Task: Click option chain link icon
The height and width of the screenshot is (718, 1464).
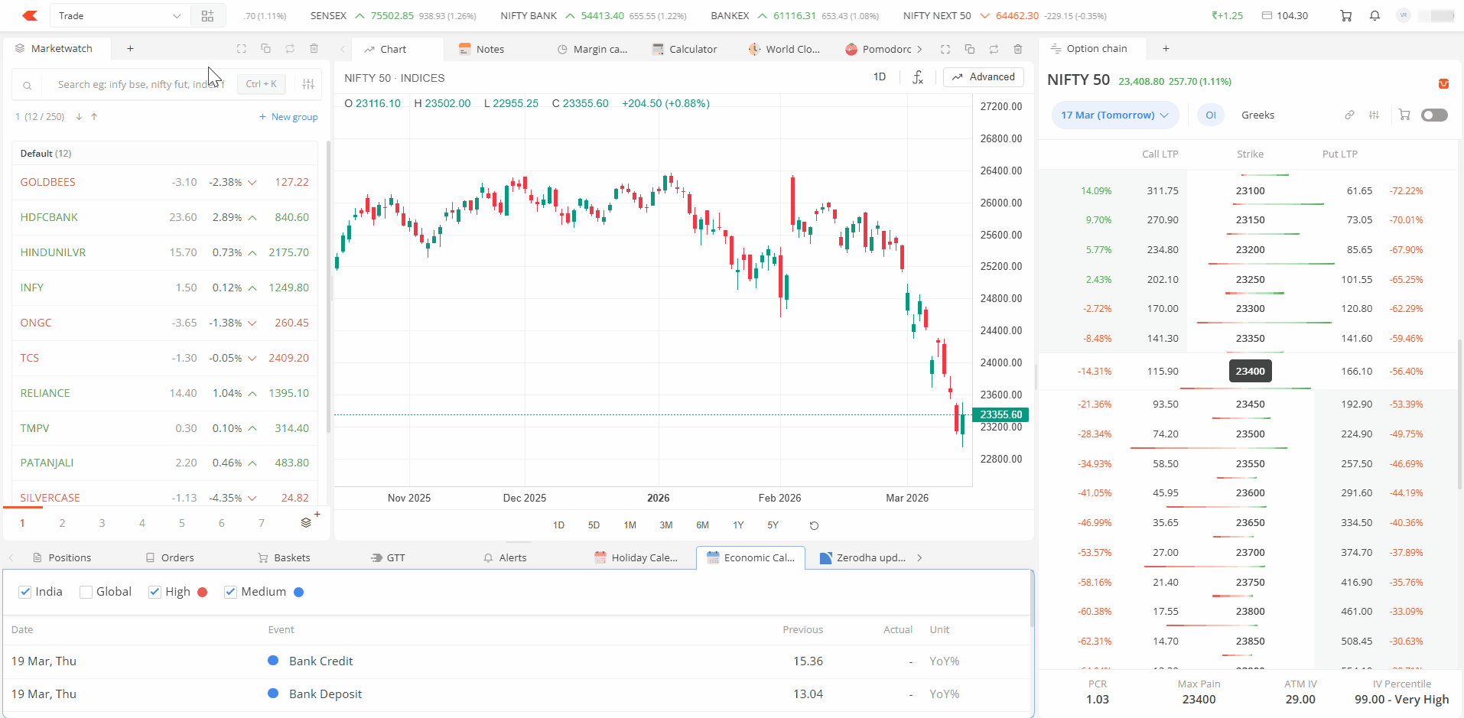Action: click(x=1349, y=115)
